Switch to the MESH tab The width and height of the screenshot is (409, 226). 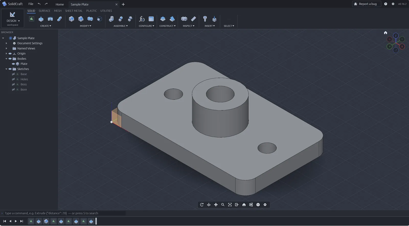pyautogui.click(x=58, y=11)
